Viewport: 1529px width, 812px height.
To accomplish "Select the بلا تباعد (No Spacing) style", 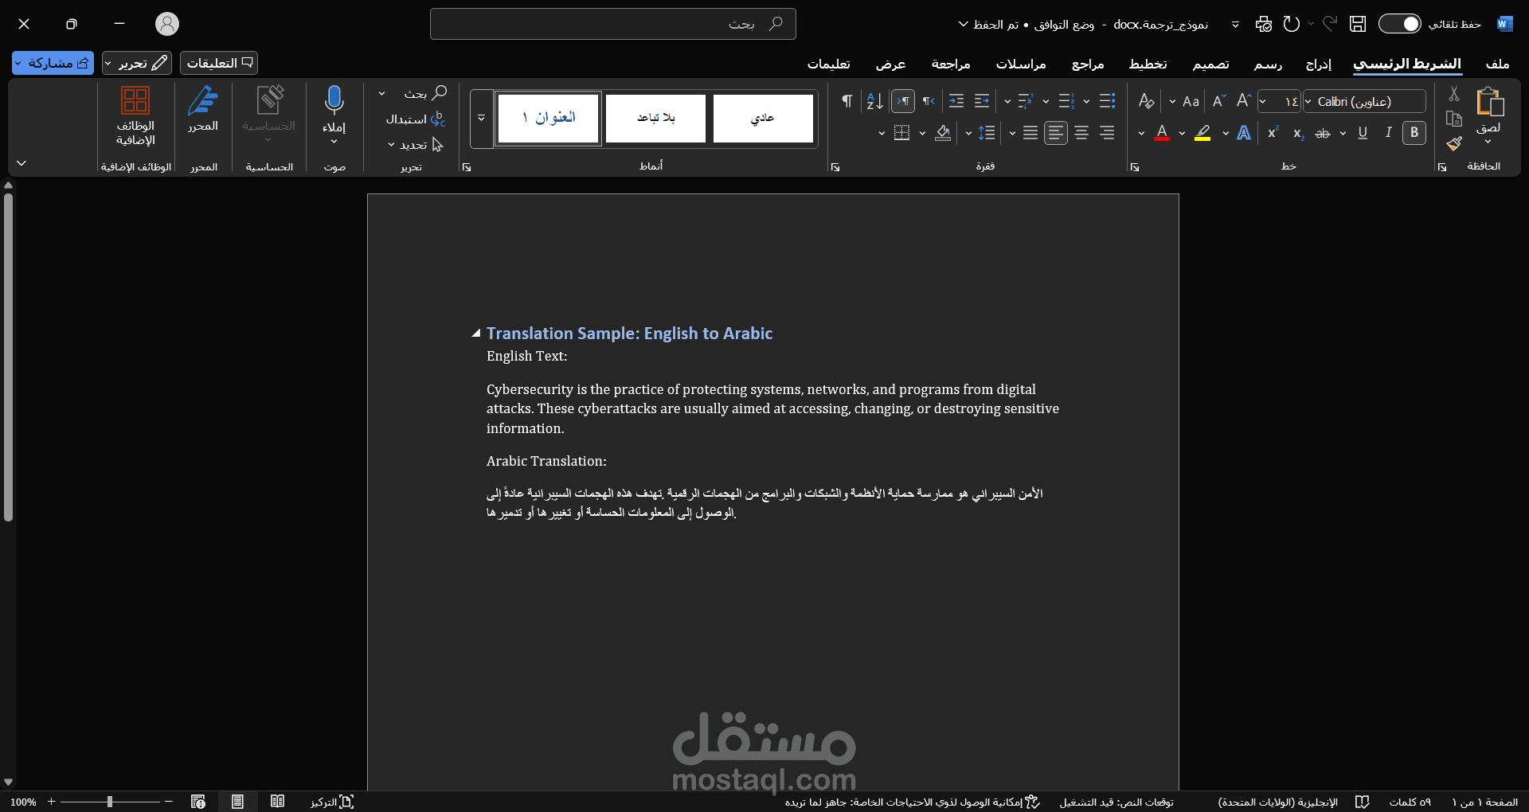I will [655, 119].
